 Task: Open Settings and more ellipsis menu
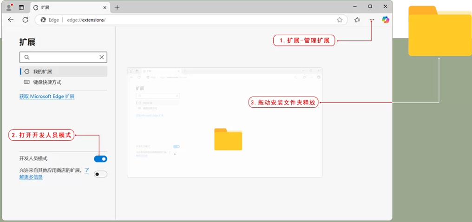372,20
